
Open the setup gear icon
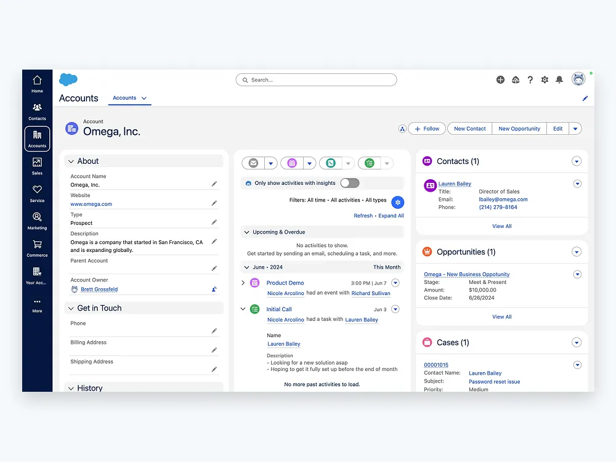tap(545, 79)
